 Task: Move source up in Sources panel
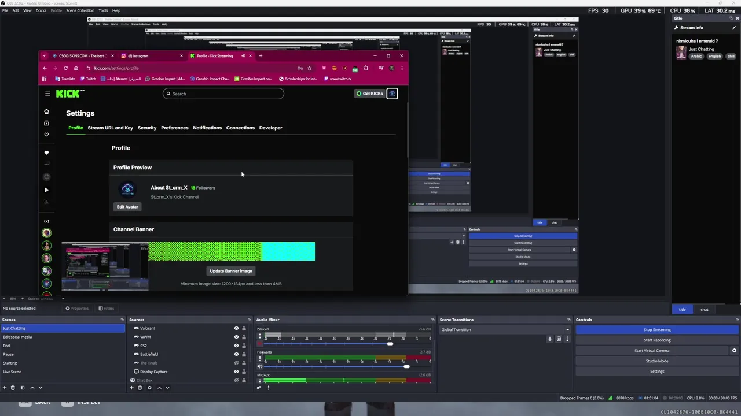(159, 388)
